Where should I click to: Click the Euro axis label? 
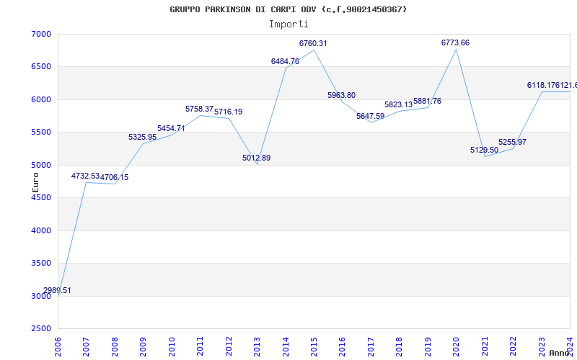tap(35, 182)
